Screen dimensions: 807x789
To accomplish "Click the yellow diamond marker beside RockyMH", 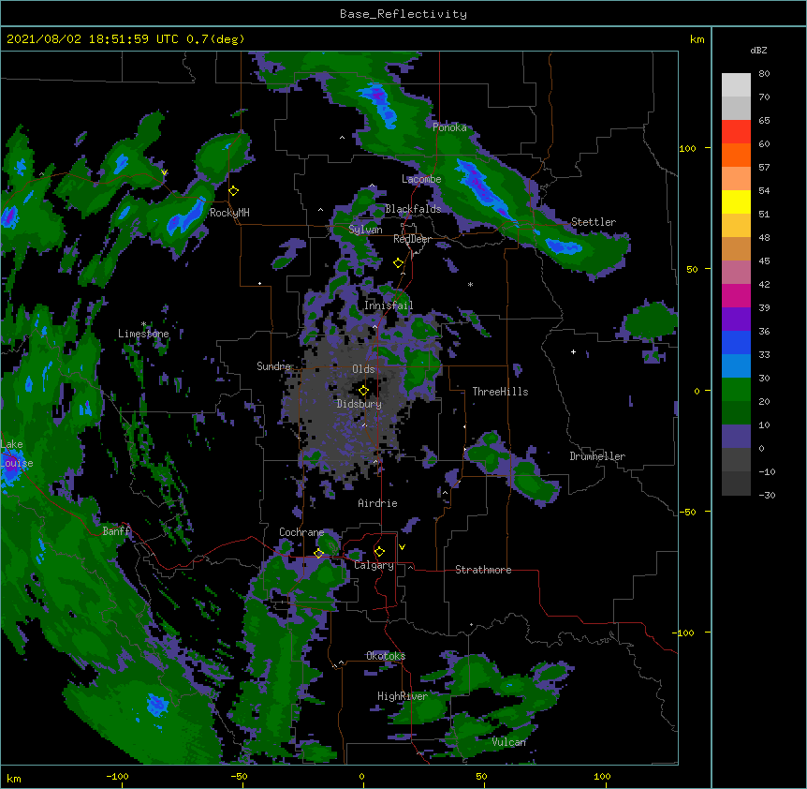I will [x=234, y=191].
